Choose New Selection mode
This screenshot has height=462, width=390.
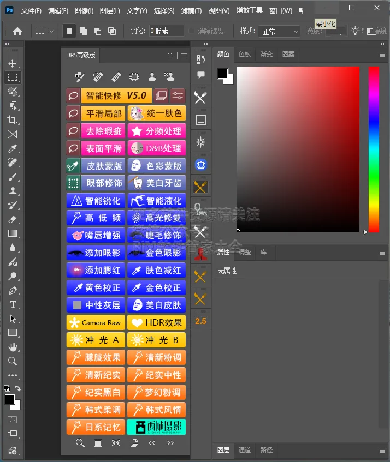(x=69, y=31)
